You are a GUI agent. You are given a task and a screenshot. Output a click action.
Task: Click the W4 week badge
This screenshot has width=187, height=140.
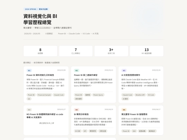[x=29, y=110]
